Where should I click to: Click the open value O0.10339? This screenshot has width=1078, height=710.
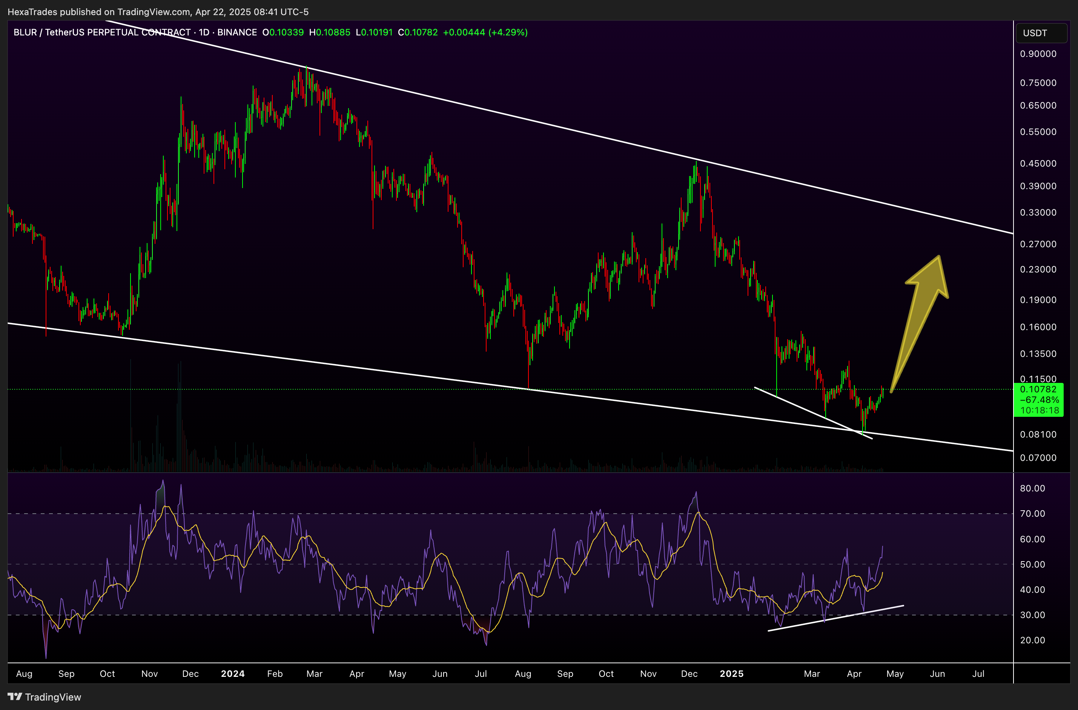coord(283,32)
